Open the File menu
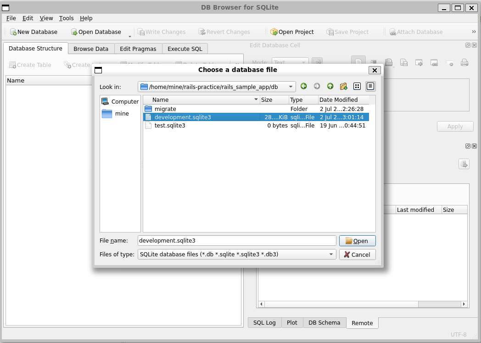The height and width of the screenshot is (343, 481). point(11,18)
